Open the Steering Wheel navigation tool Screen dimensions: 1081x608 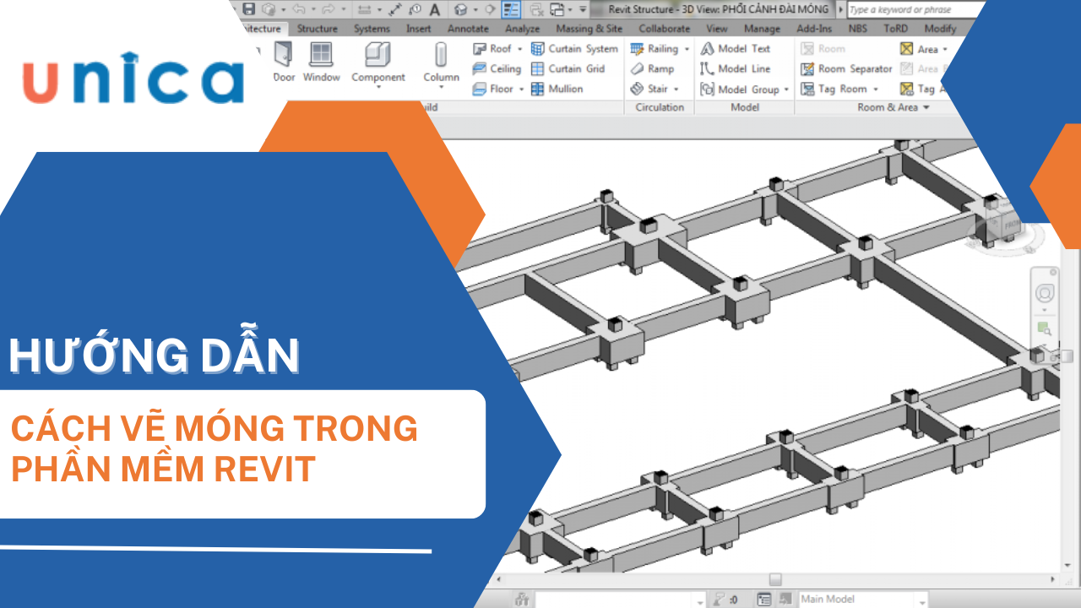(x=1045, y=293)
